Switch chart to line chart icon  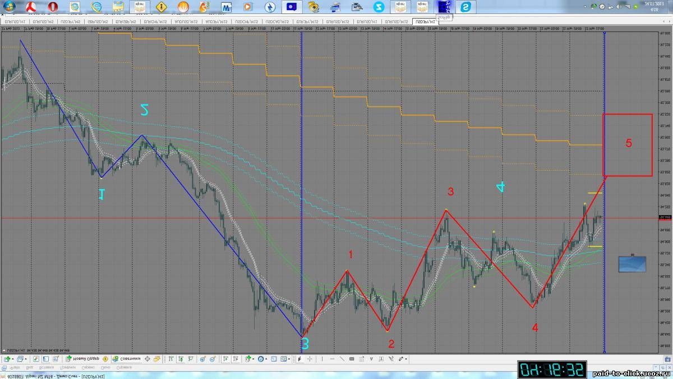(191, 359)
